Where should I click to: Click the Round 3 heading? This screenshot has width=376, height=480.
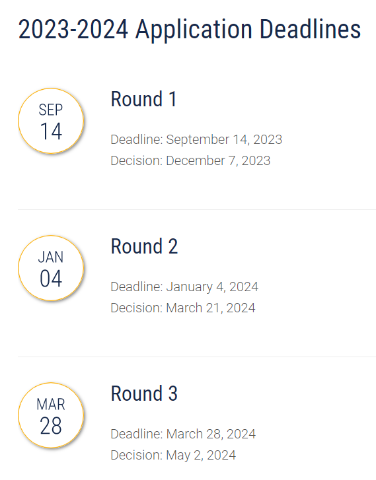pyautogui.click(x=144, y=394)
